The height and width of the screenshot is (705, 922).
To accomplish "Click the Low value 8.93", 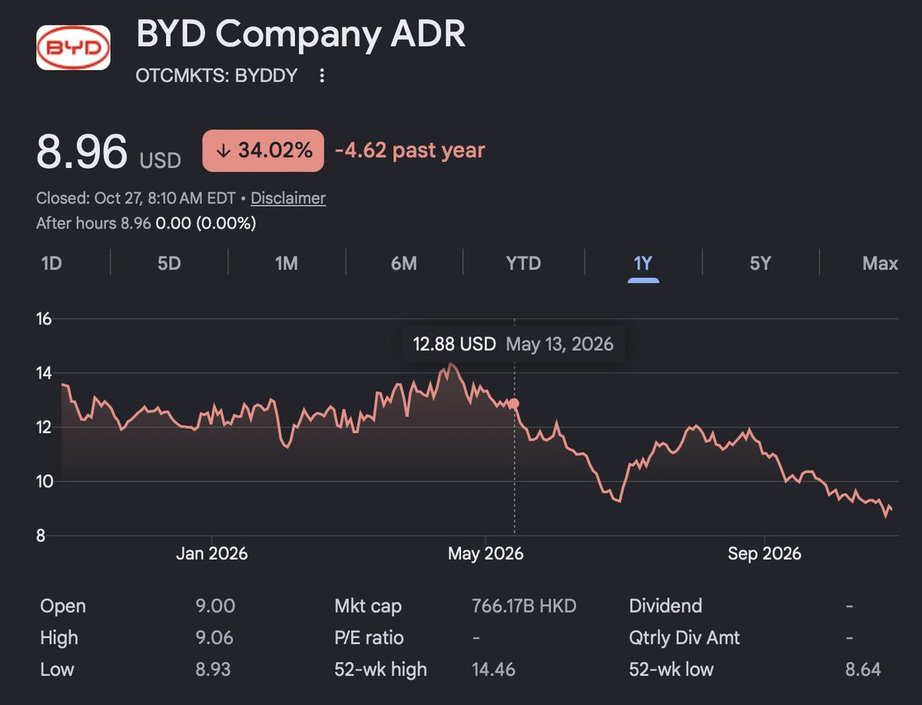I will pyautogui.click(x=214, y=669).
